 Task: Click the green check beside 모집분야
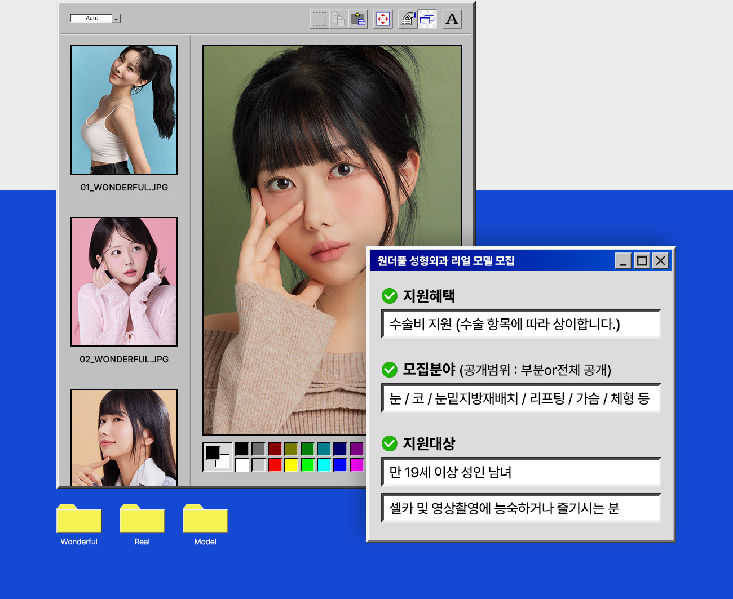pyautogui.click(x=390, y=370)
